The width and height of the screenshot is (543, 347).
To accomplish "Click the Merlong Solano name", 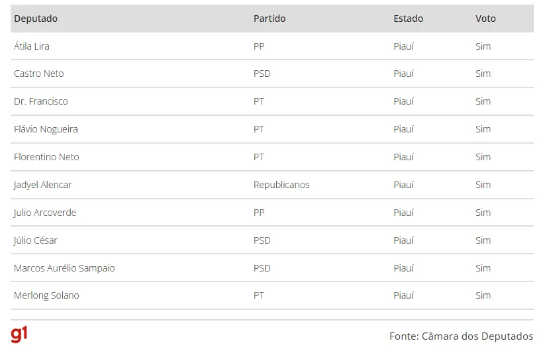I will click(x=46, y=295).
